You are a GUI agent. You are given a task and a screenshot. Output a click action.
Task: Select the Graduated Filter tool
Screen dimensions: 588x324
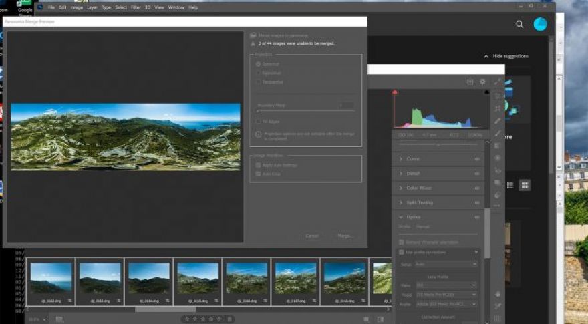point(498,146)
